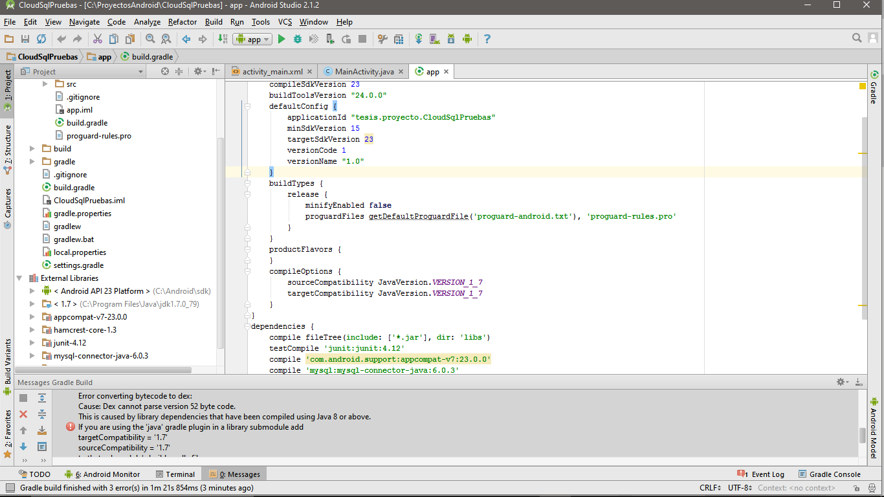Click the Export to text file icon
Screen dimensions: 884x497
coord(42,430)
